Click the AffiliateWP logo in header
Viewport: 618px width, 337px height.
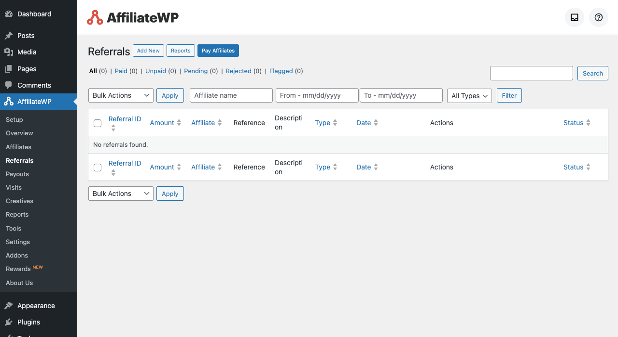click(133, 18)
